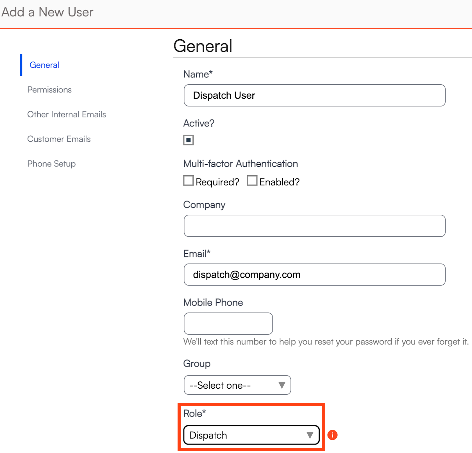472x453 pixels.
Task: Click the Role dropdown arrow
Action: click(x=310, y=435)
